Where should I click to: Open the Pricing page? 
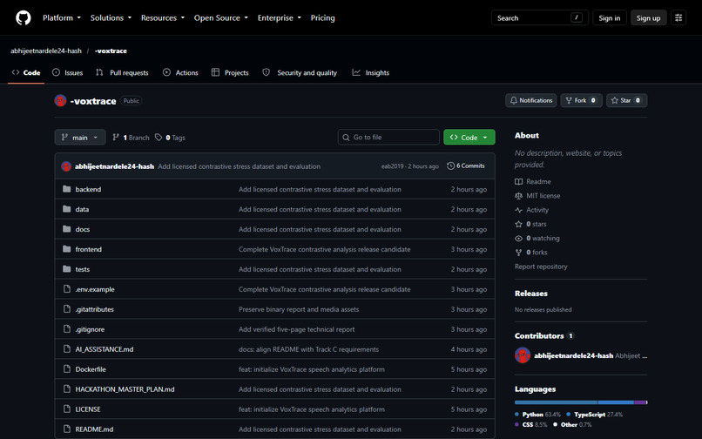pos(323,18)
